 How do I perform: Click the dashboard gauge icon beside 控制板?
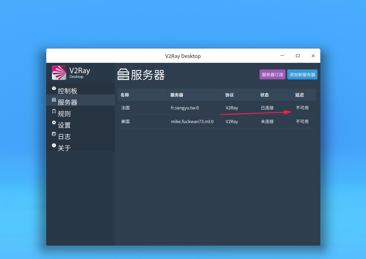[54, 88]
